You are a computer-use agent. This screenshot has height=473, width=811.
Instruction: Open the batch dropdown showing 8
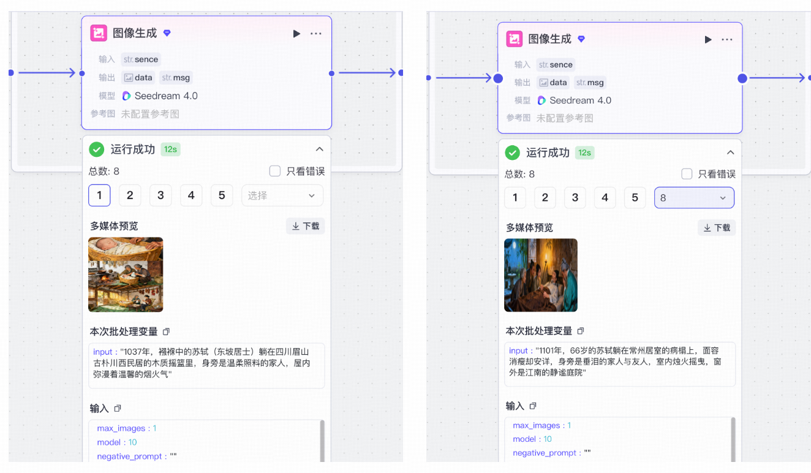[x=693, y=198]
